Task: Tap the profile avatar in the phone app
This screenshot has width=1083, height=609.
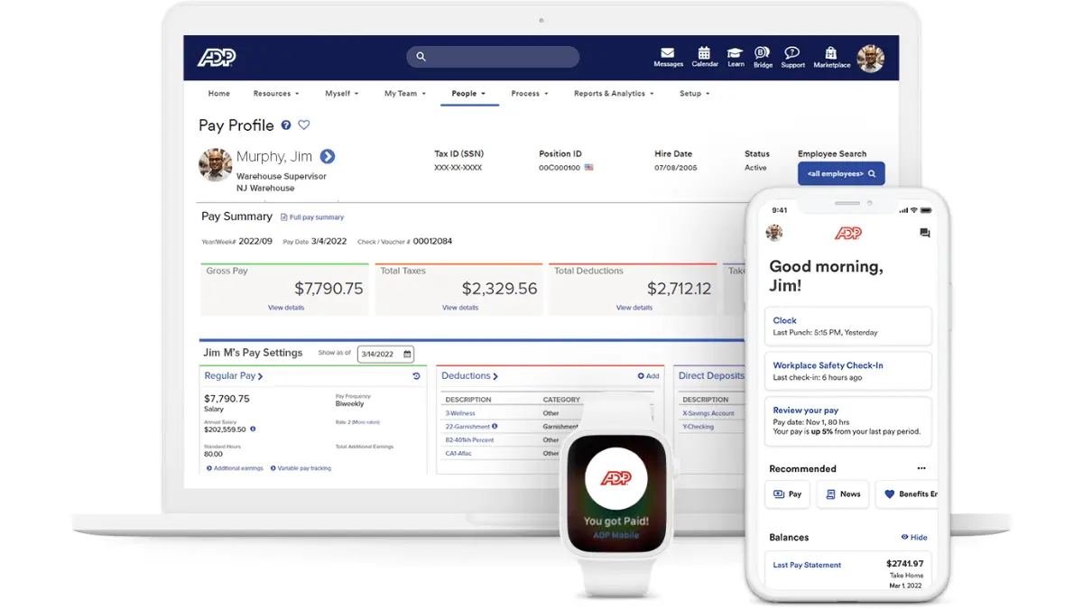Action: 773,233
